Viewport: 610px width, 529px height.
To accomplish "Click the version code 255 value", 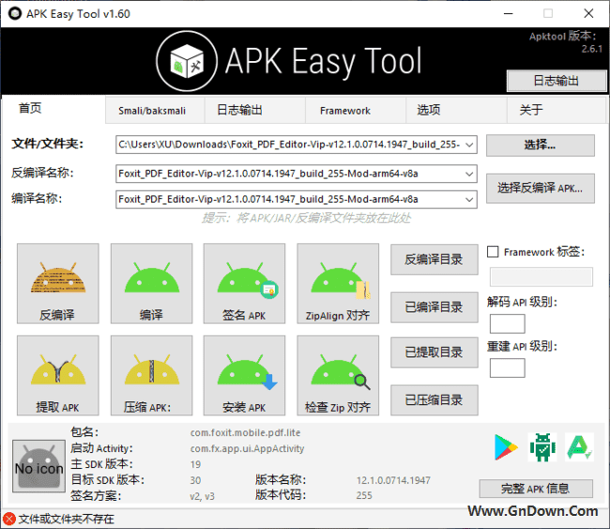I will point(364,495).
